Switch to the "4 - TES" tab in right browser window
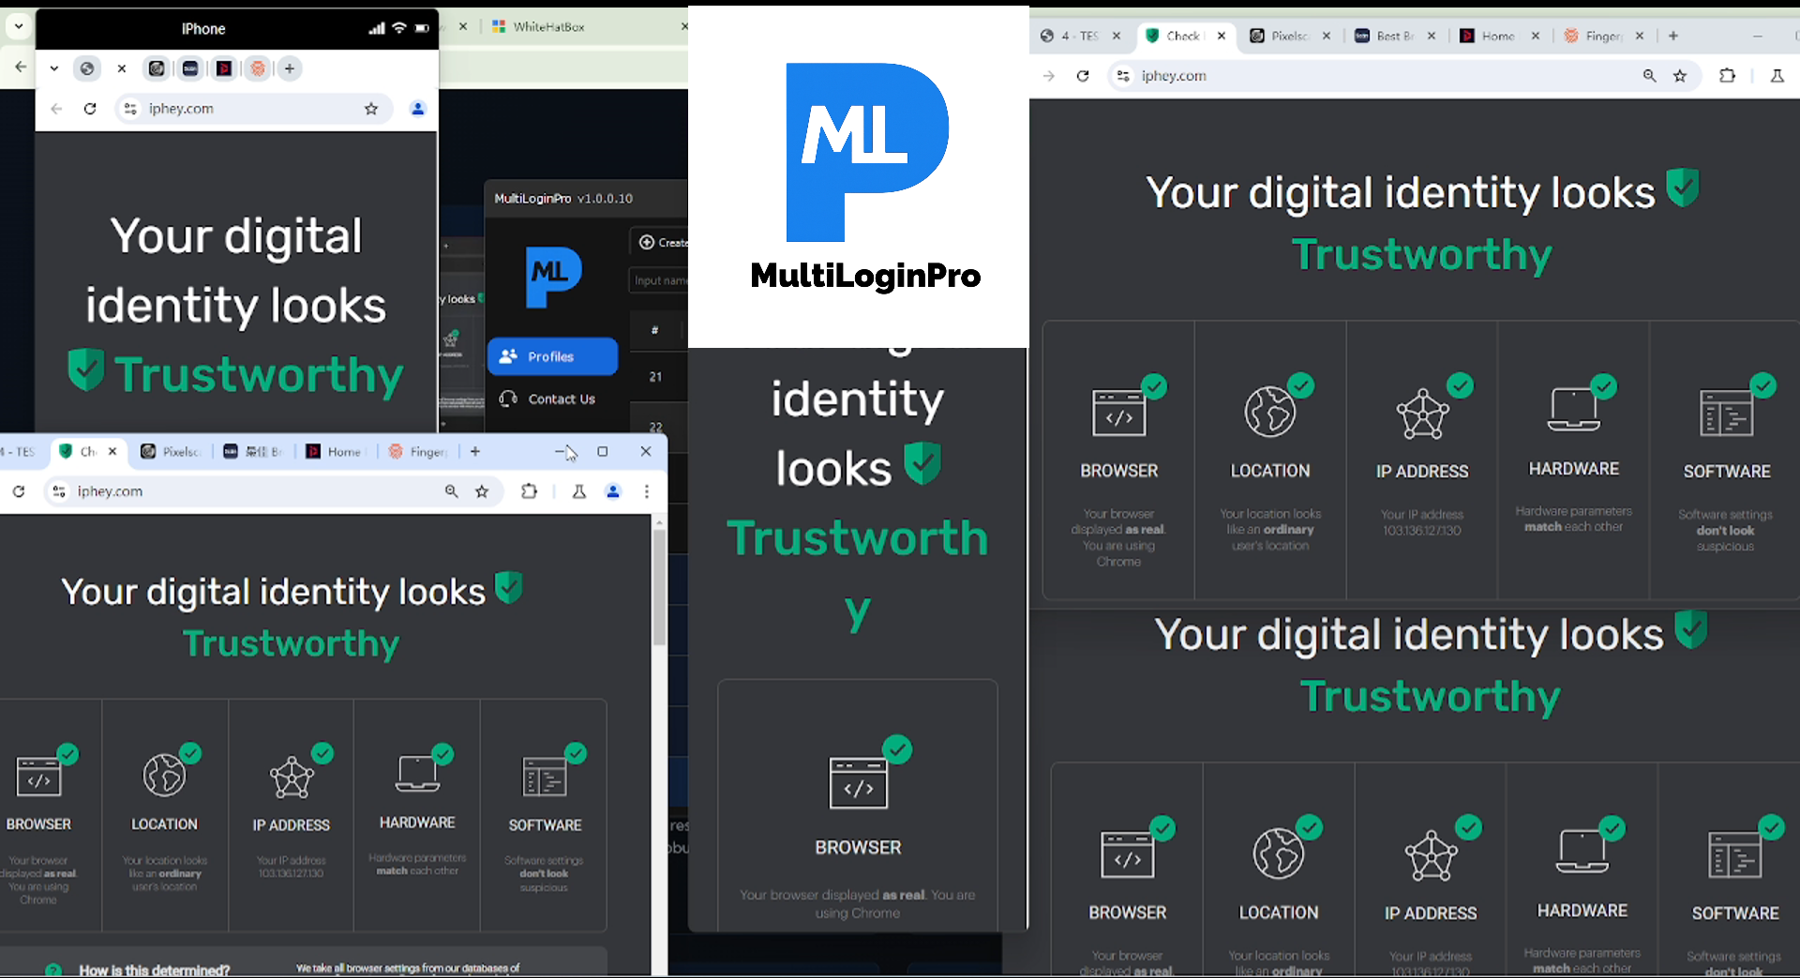Screen dimensions: 1800x978 coord(1070,36)
